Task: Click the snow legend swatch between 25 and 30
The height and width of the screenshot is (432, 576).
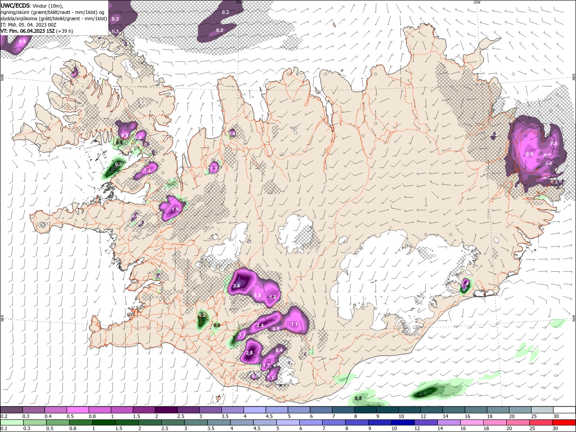Action: 542,410
